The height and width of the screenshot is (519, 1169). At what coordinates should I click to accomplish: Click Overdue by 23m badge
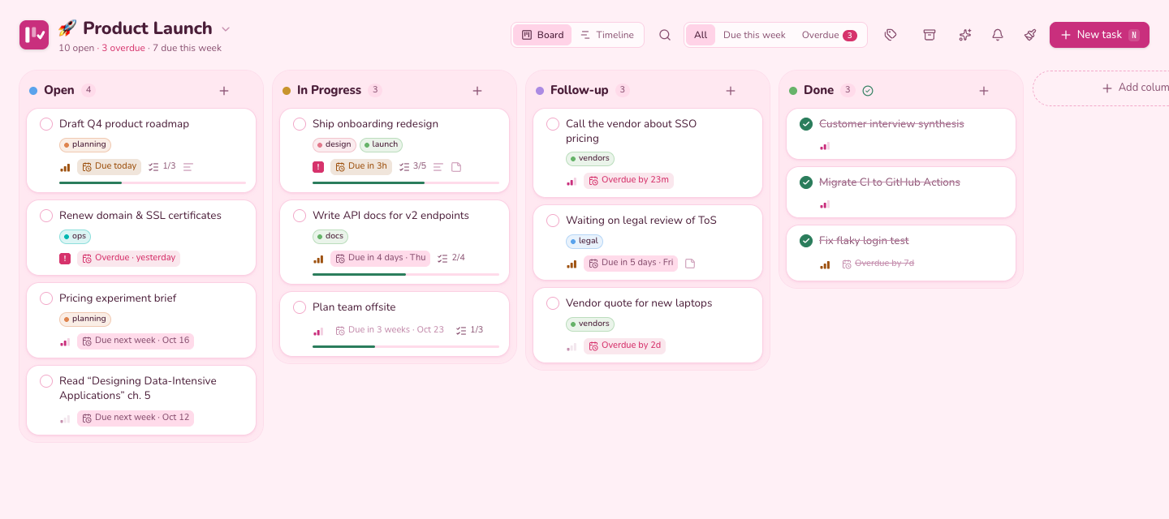(x=628, y=181)
